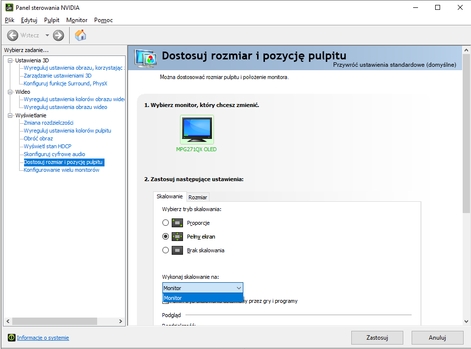Click task tree horizontal scroll right arrow
Viewport: 471px width, 349px height.
[x=121, y=321]
